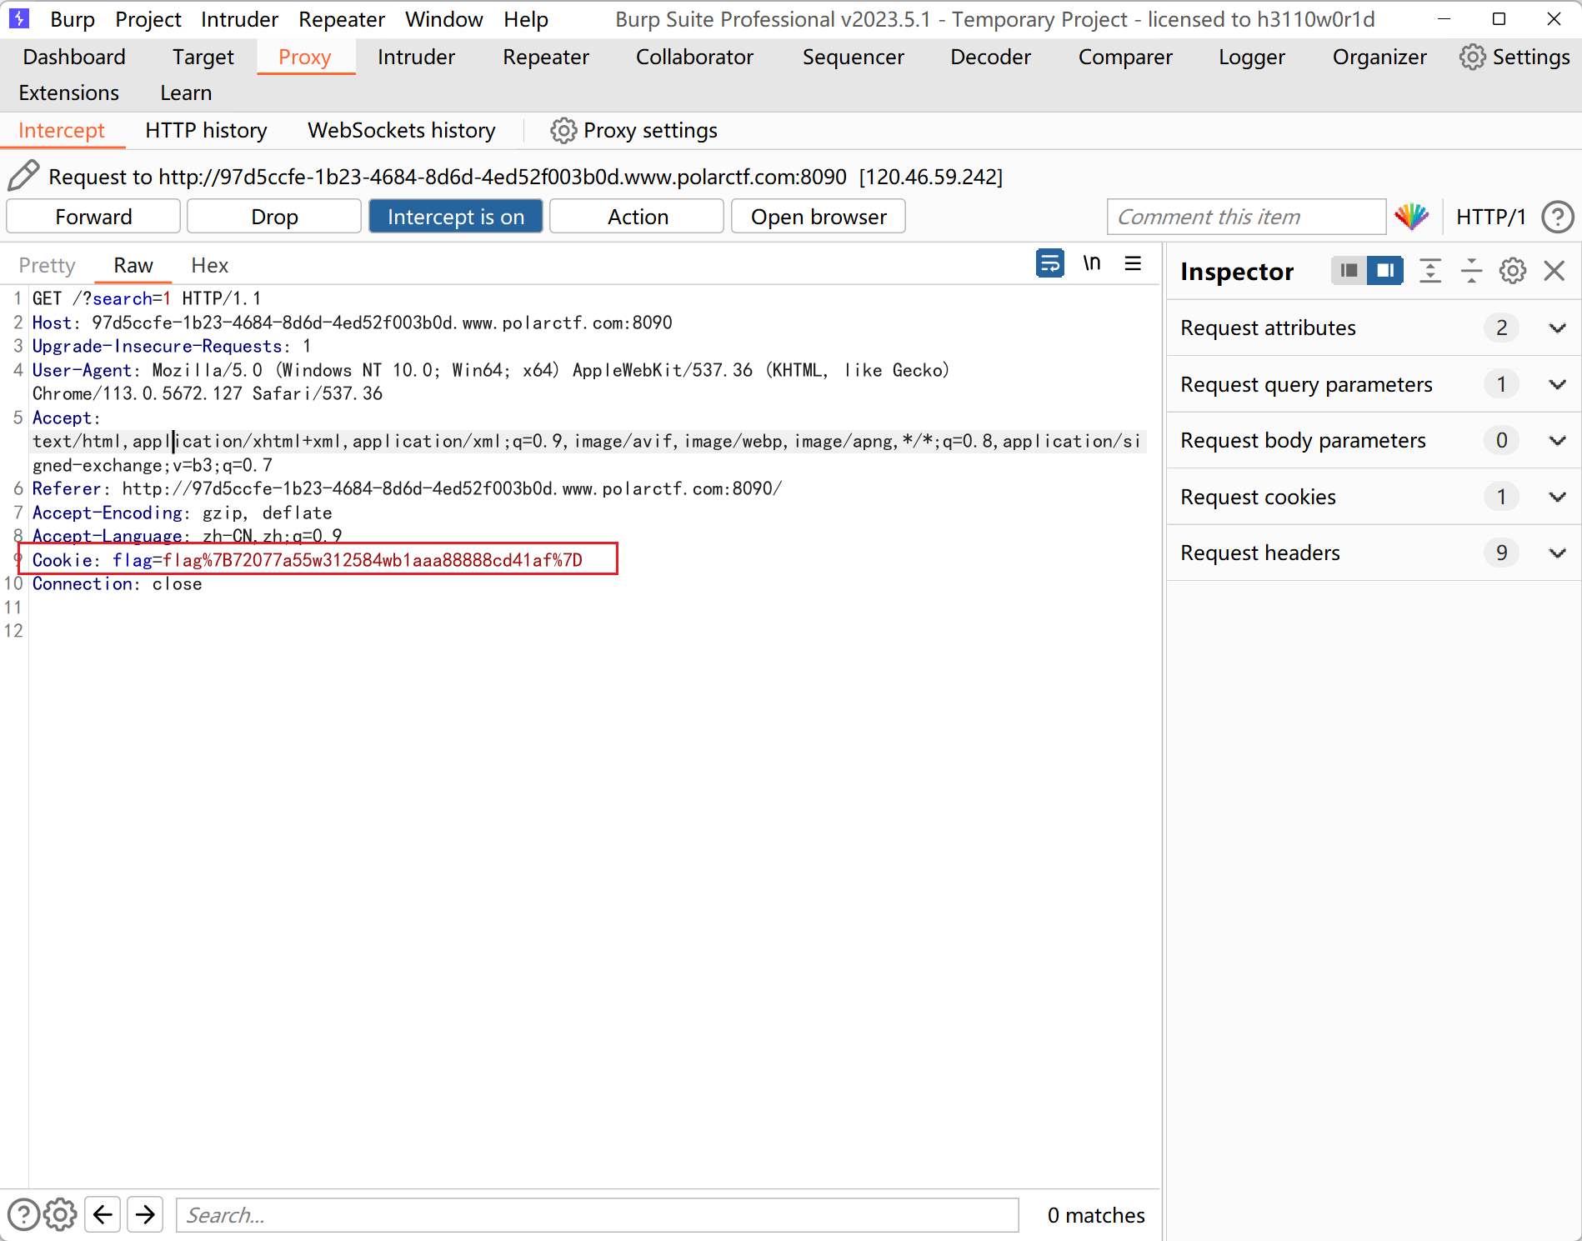Select the Intercept sub-tab

(62, 131)
